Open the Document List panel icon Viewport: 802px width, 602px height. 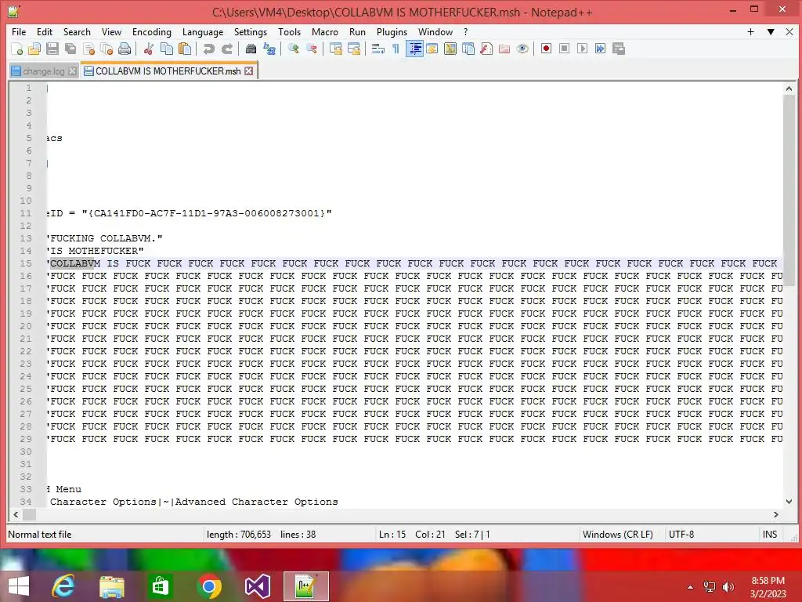(468, 49)
